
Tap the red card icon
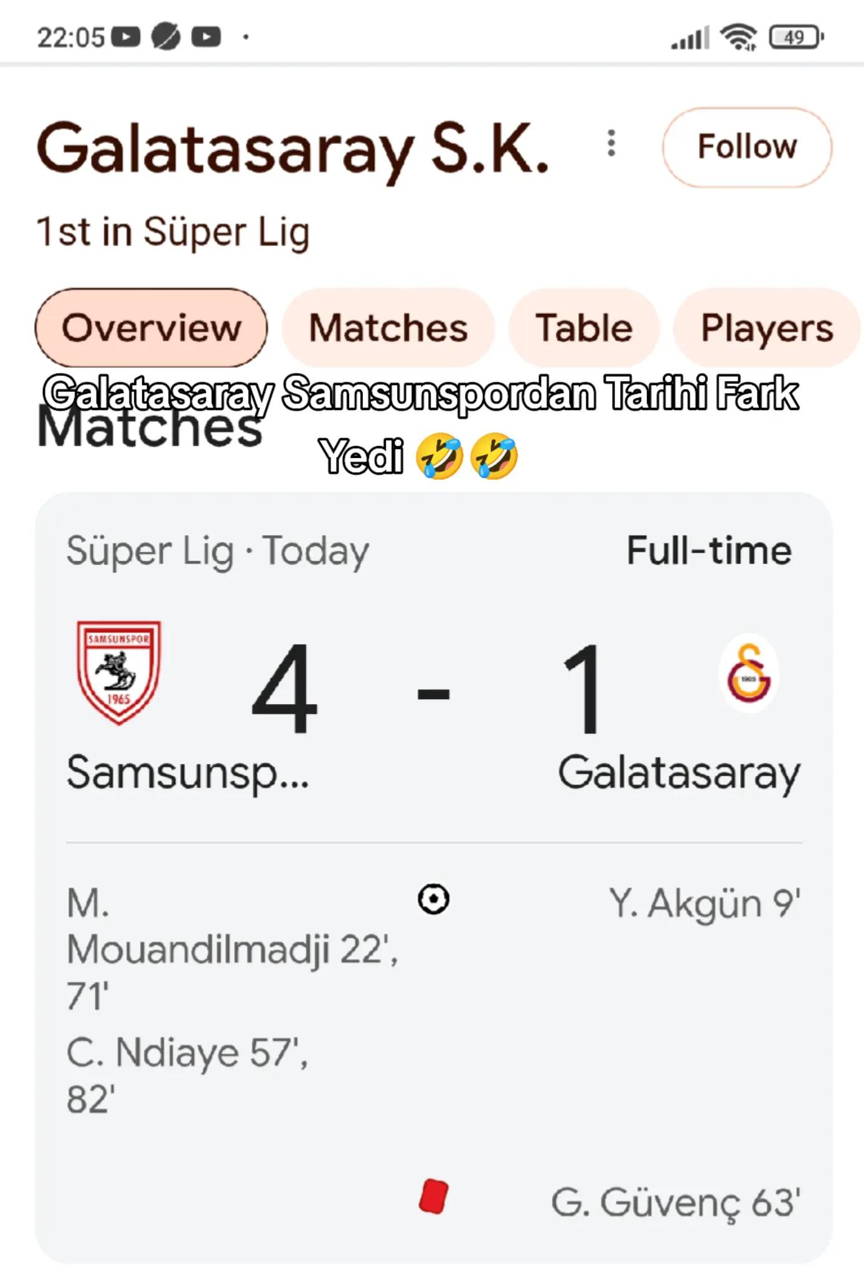point(433,1196)
